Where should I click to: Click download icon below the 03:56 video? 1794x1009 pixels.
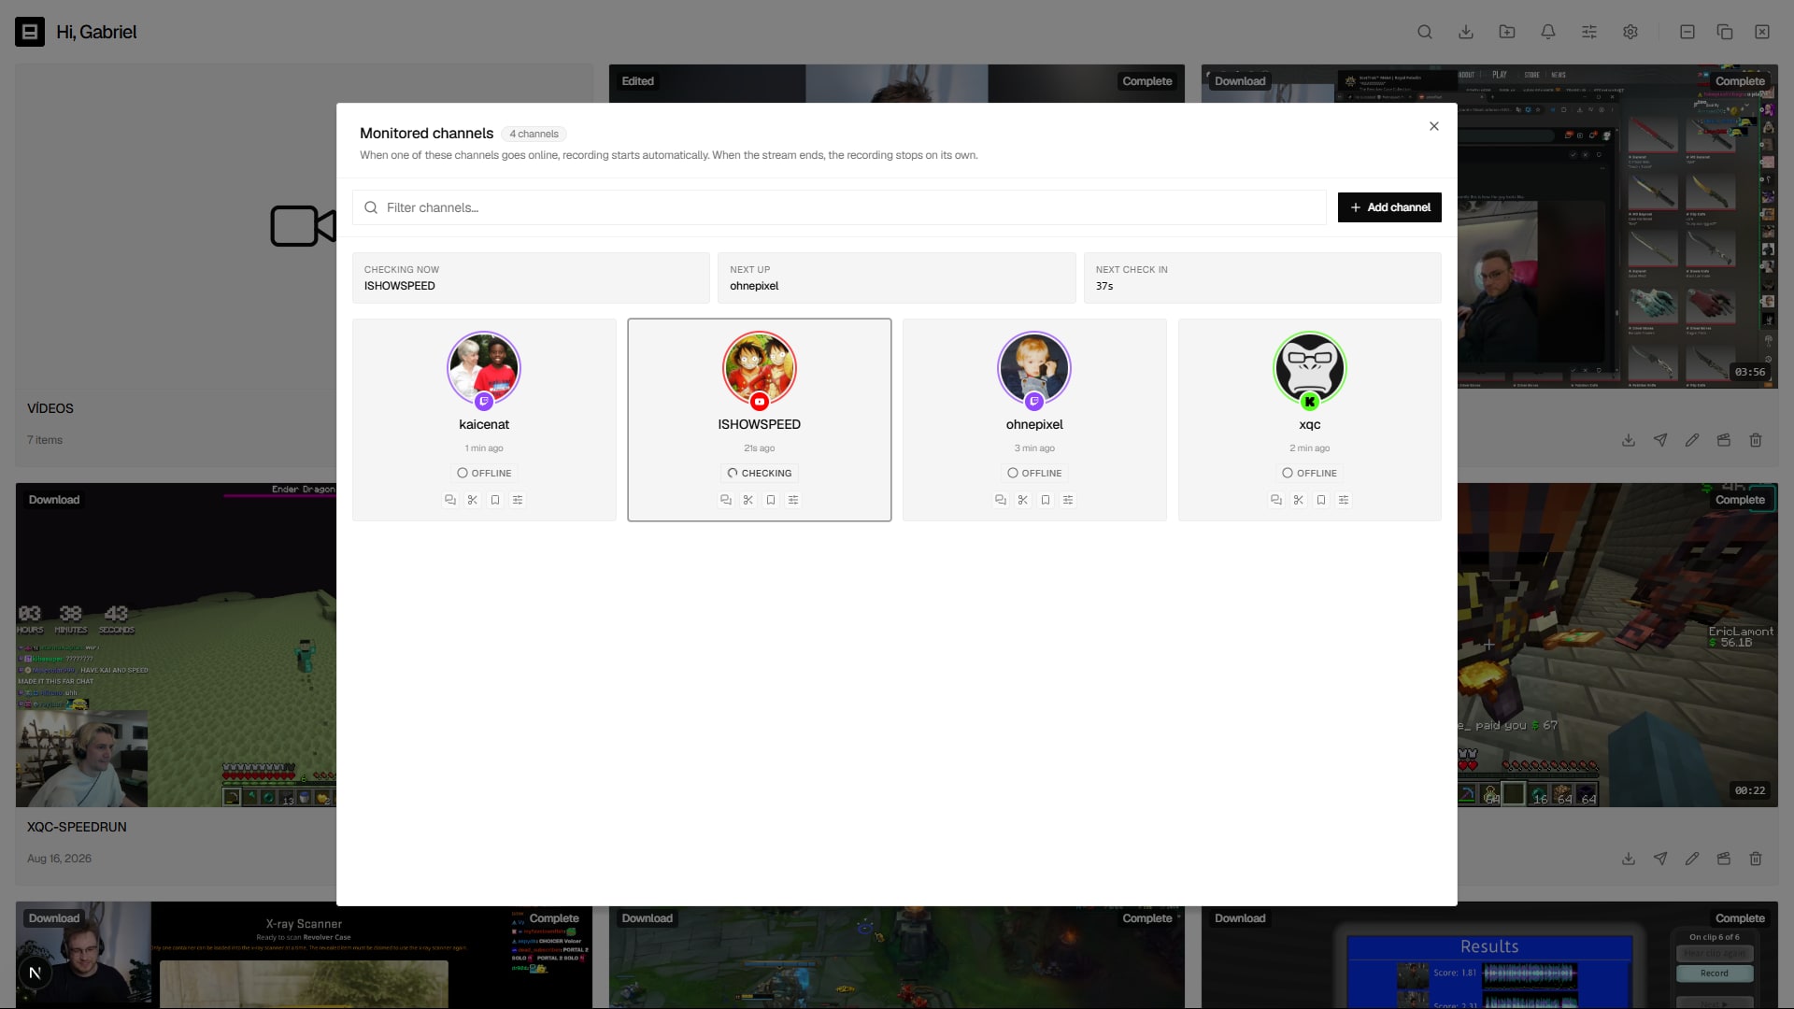point(1629,440)
